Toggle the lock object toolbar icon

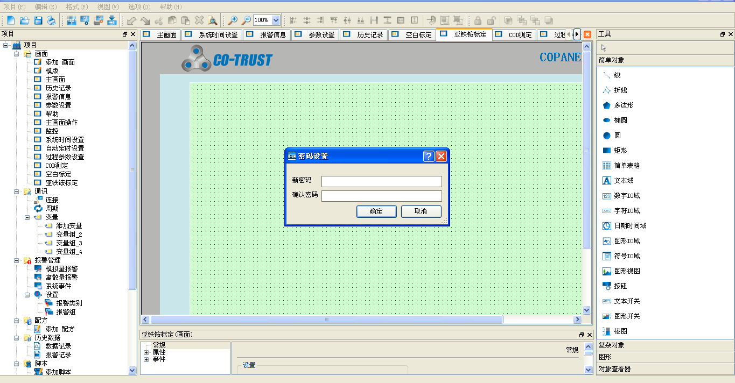[478, 20]
